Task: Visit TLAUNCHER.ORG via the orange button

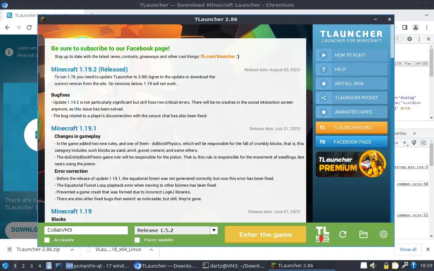Action: (x=351, y=128)
